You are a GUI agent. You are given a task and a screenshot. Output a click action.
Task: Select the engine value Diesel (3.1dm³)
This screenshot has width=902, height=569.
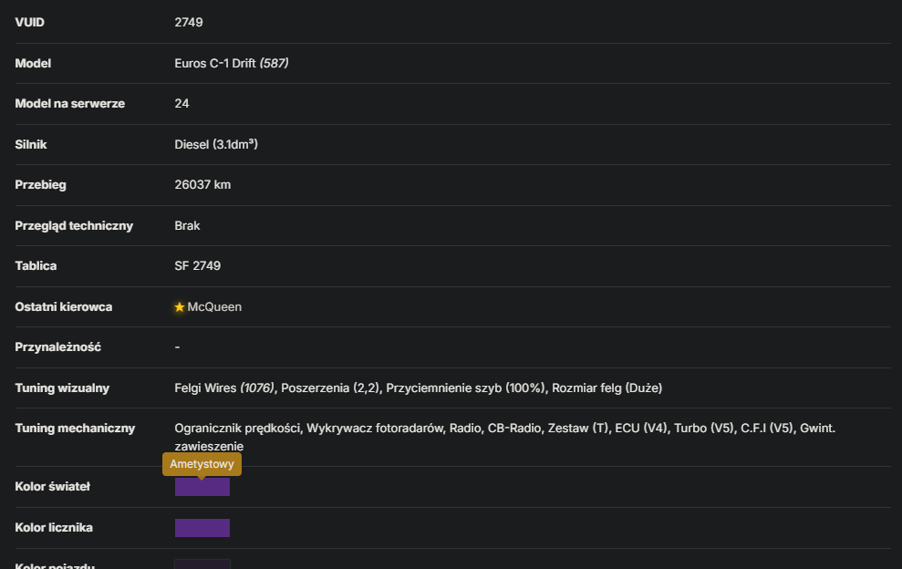(216, 144)
